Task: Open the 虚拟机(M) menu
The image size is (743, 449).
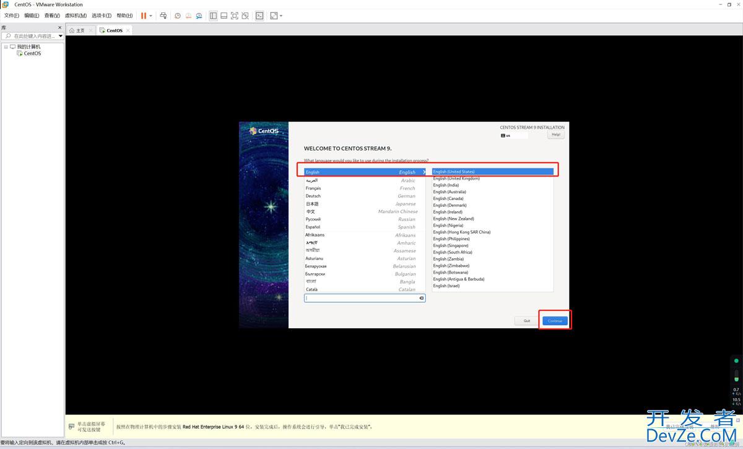Action: coord(76,15)
